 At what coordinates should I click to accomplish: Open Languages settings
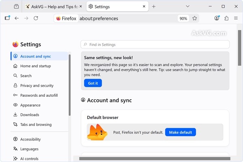tap(39, 149)
